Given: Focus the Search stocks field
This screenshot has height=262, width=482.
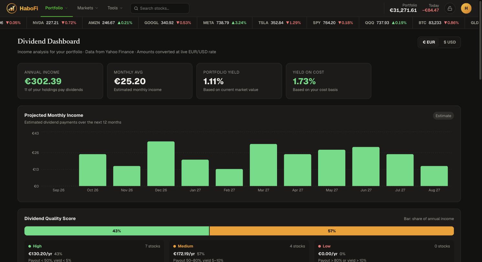Looking at the screenshot, I should point(160,8).
